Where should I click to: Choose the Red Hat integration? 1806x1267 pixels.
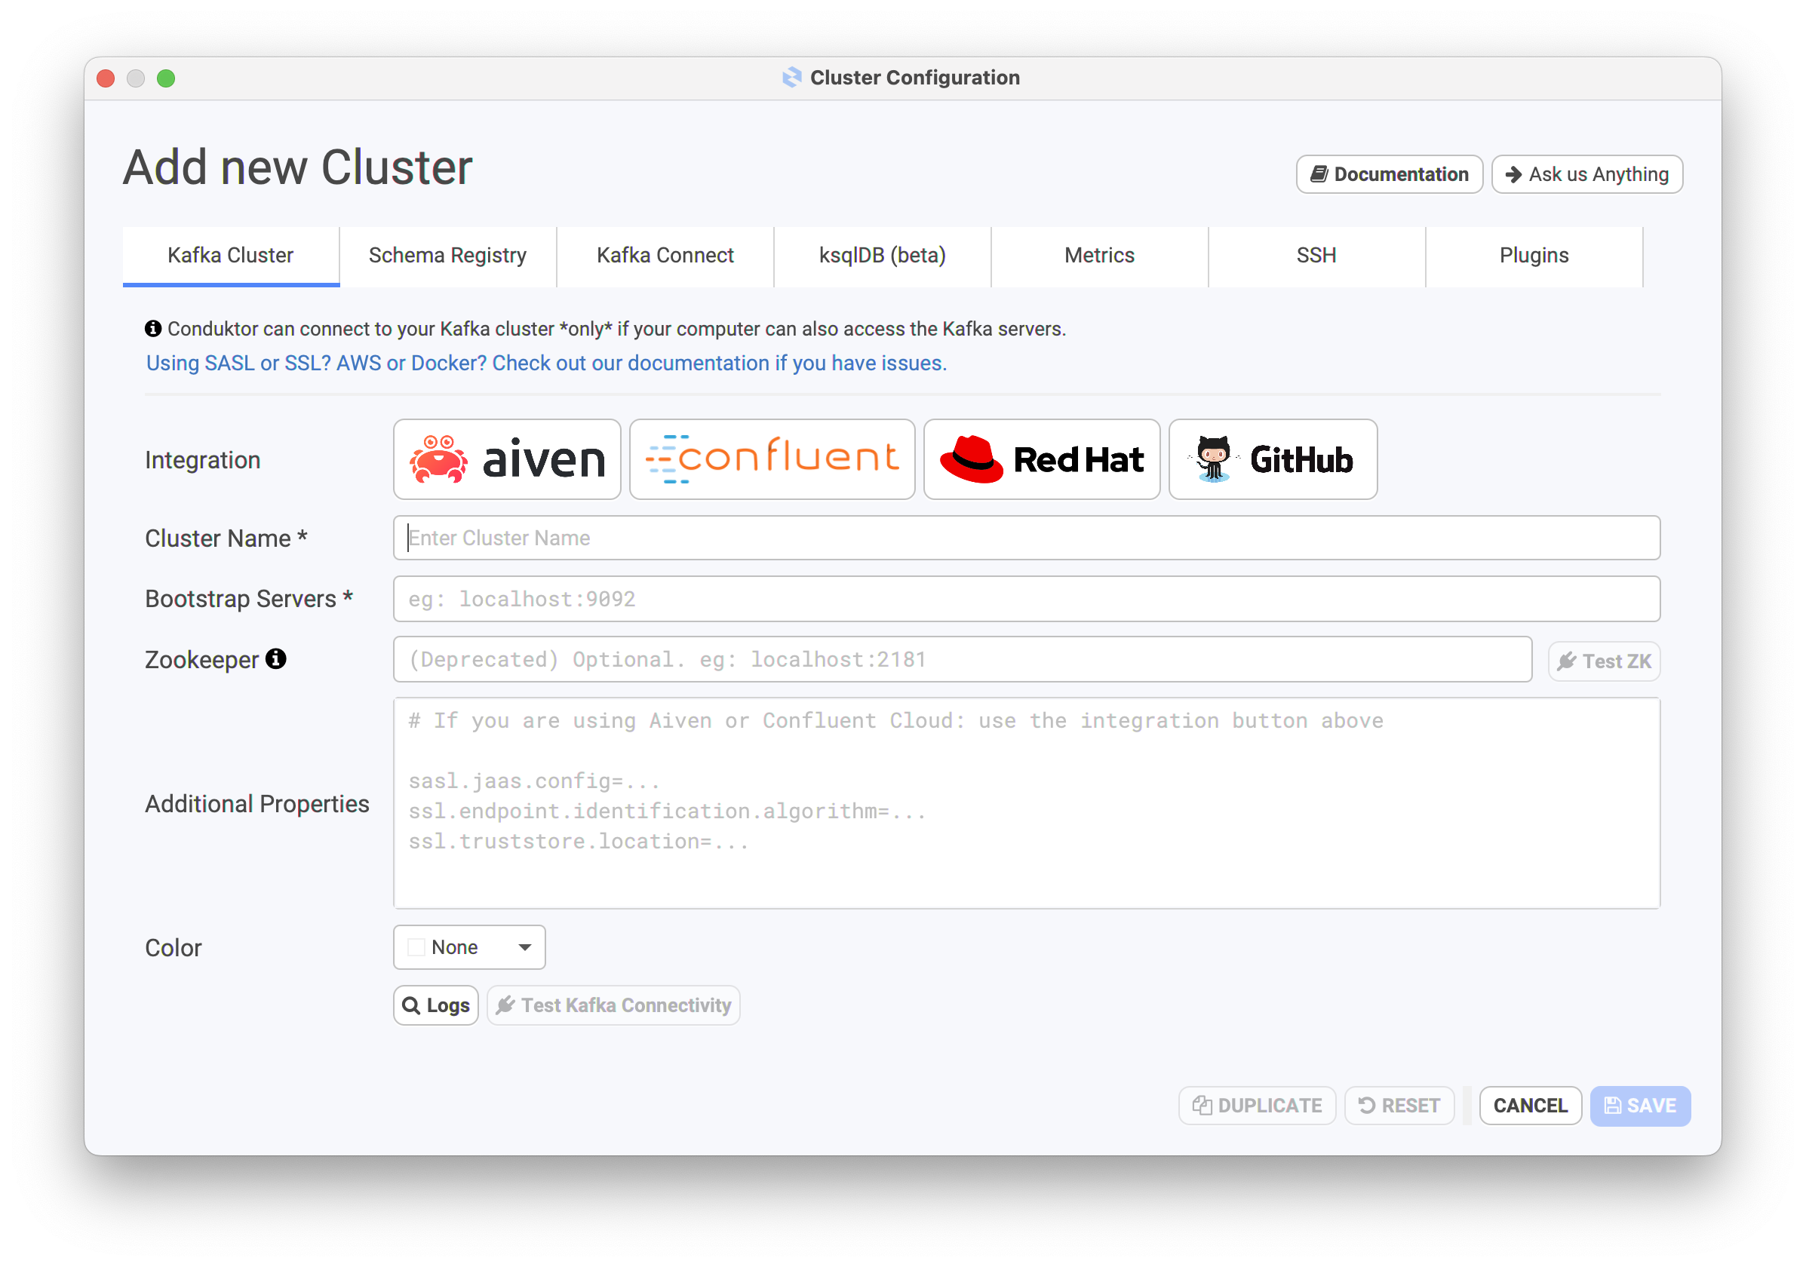(x=1042, y=459)
